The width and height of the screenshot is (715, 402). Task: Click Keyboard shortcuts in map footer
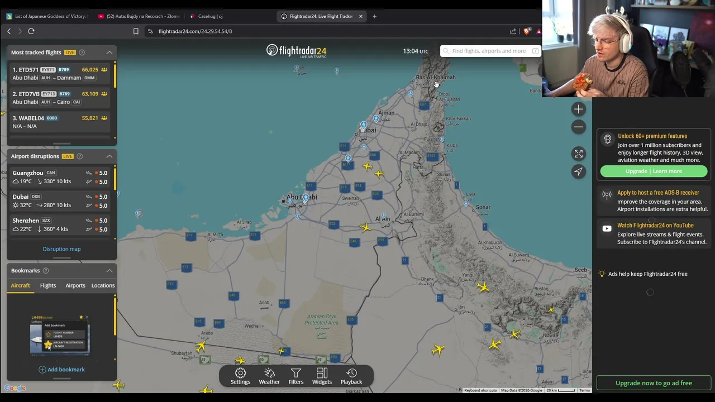tap(480, 390)
